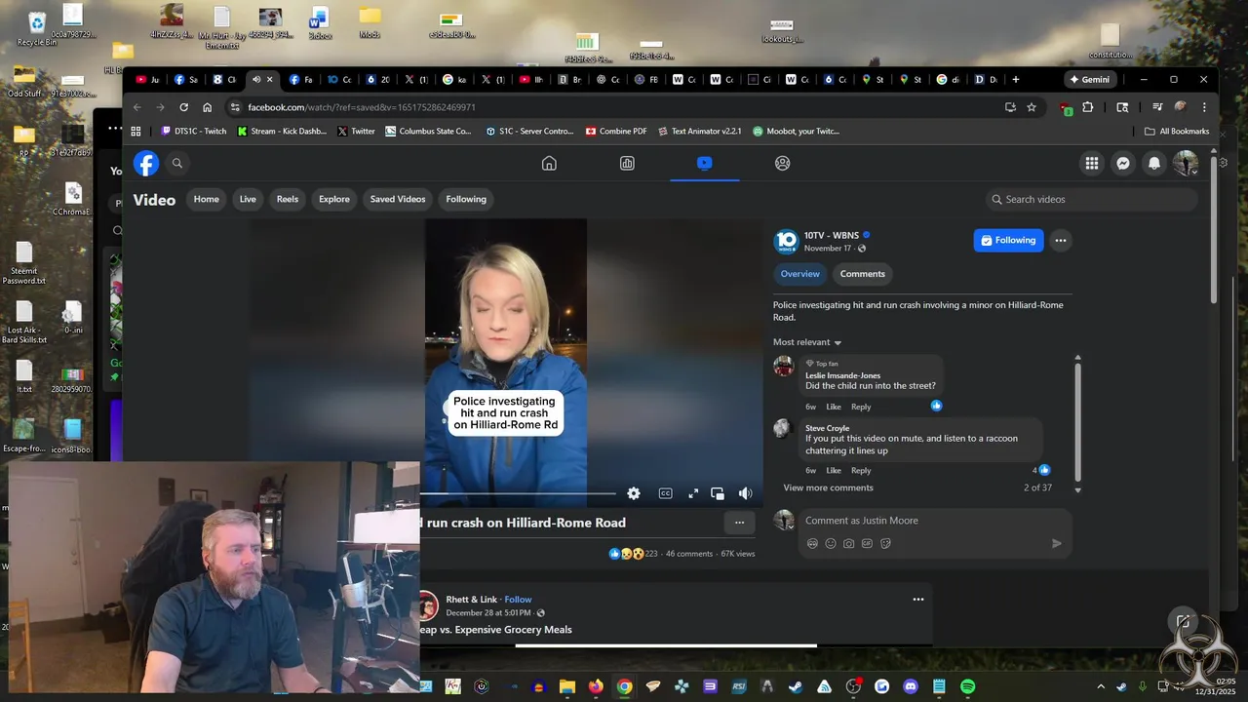Viewport: 1248px width, 702px height.
Task: Like Steve Croyle's comment
Action: 834,470
